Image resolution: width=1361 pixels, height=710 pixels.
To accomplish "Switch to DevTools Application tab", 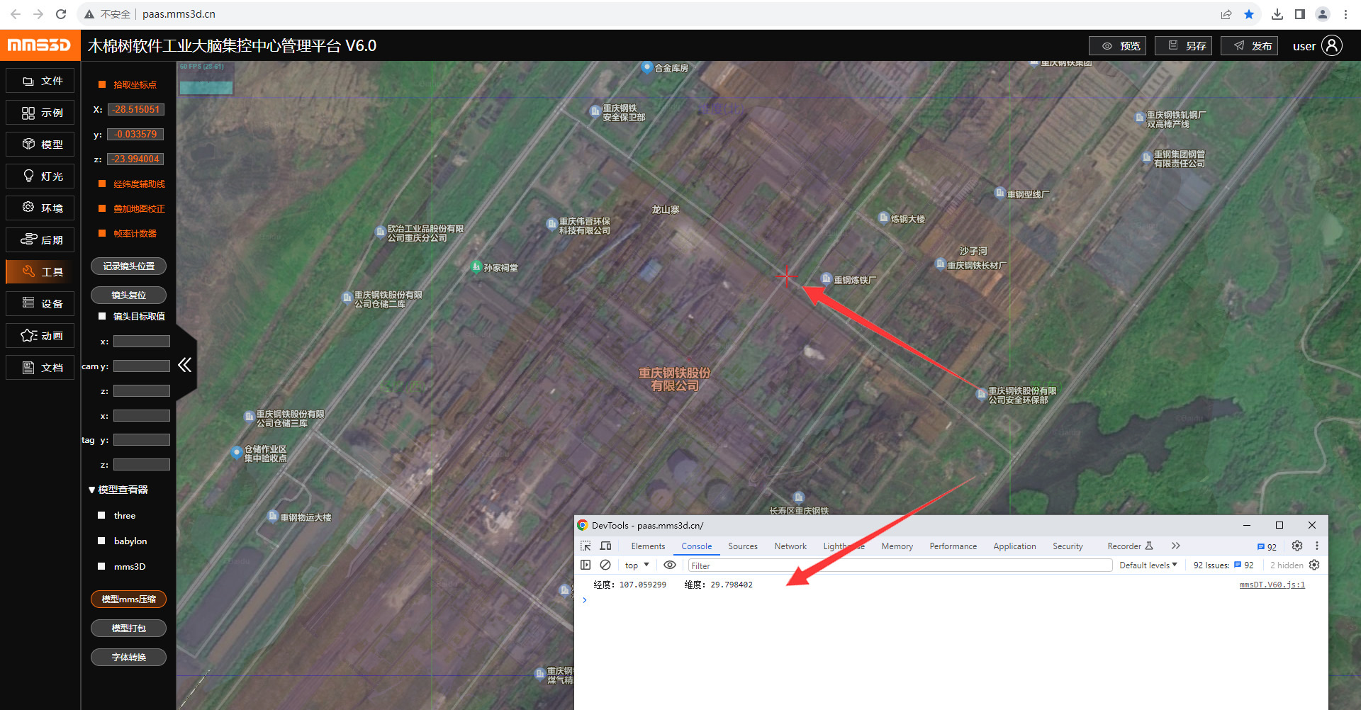I will (1014, 546).
